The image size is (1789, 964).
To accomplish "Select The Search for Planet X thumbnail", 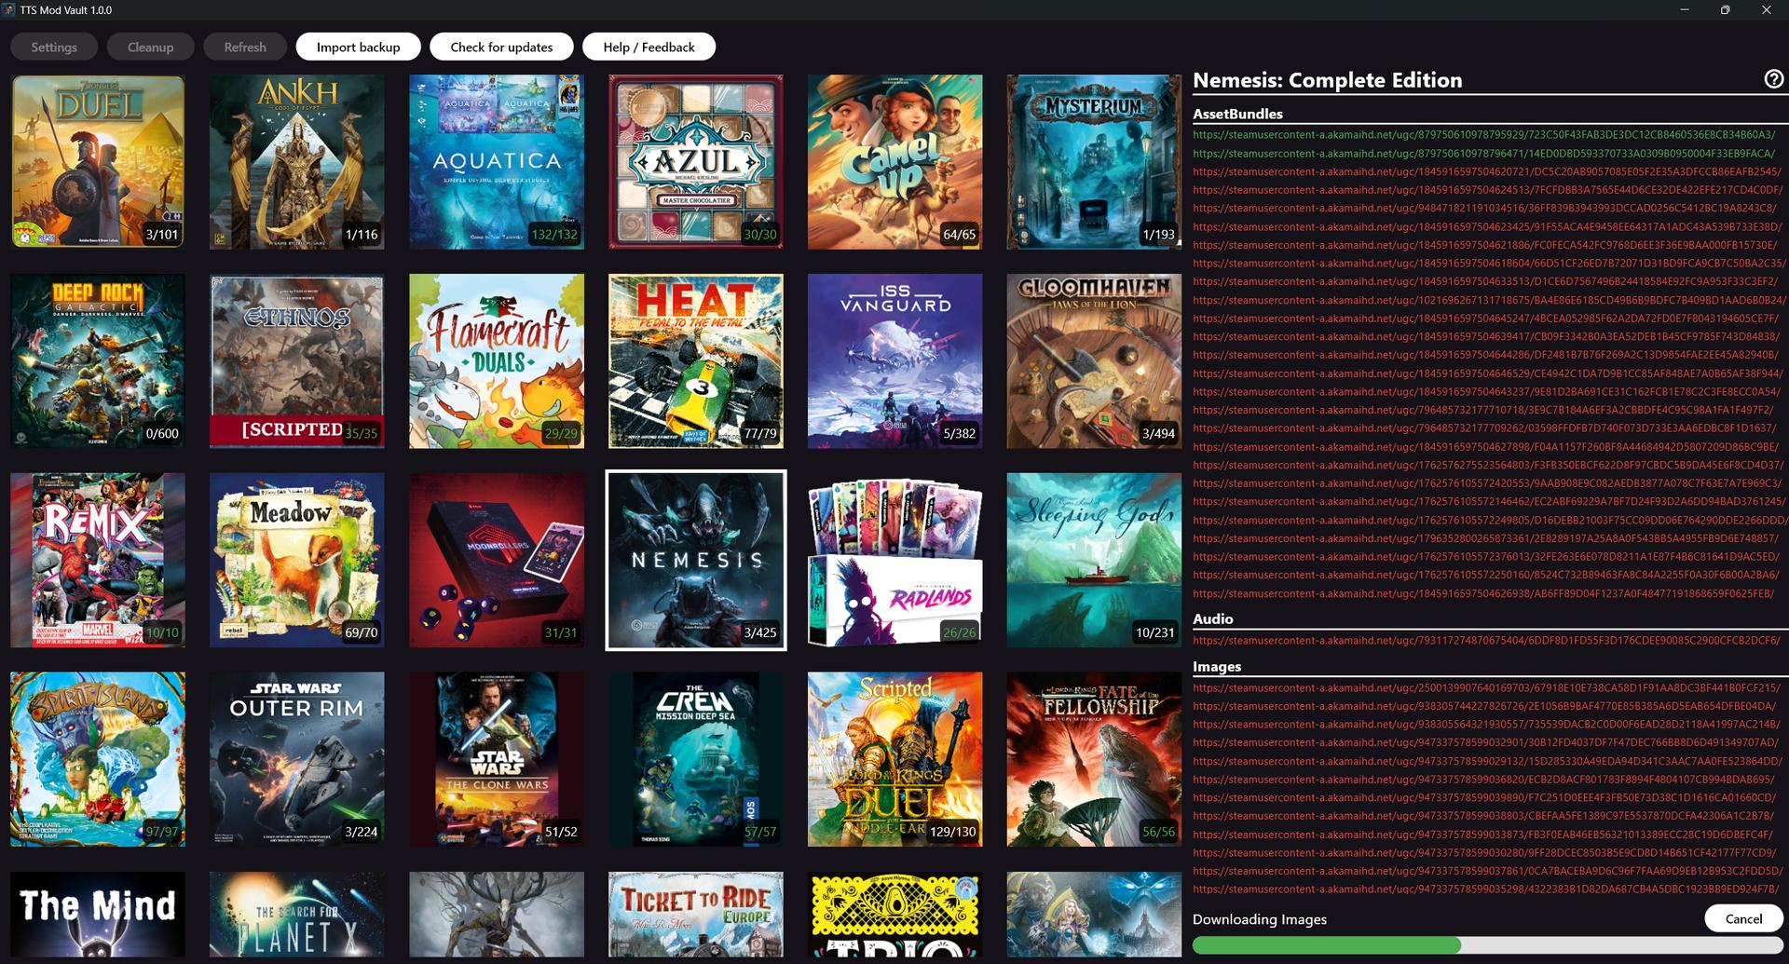I will (x=297, y=915).
